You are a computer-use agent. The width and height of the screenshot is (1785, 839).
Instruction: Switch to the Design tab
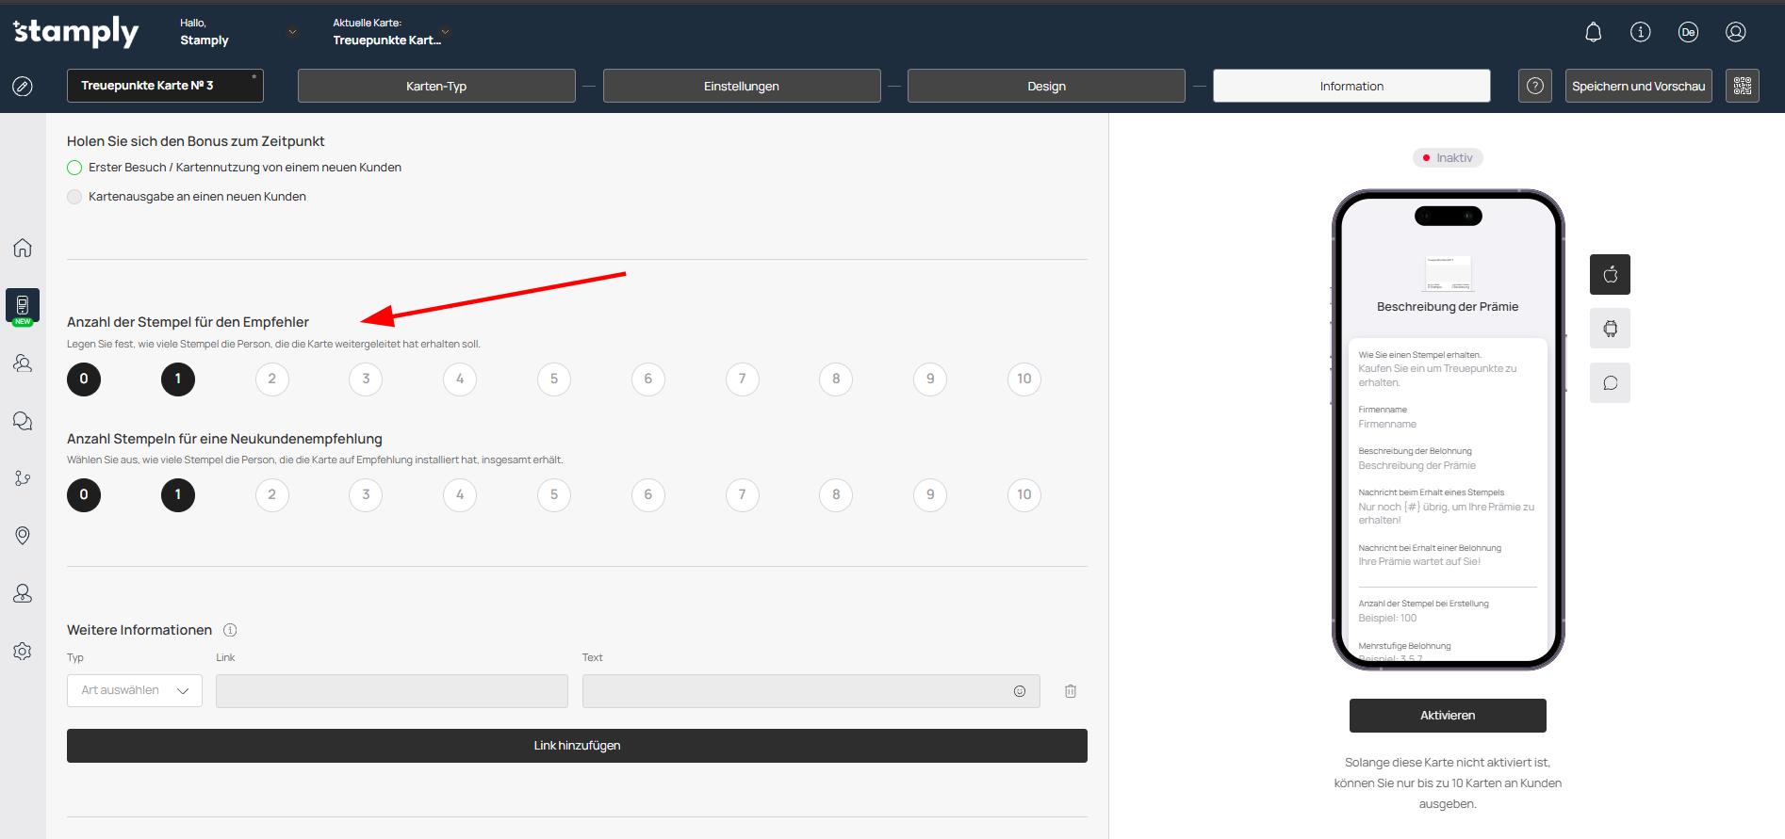coord(1046,86)
